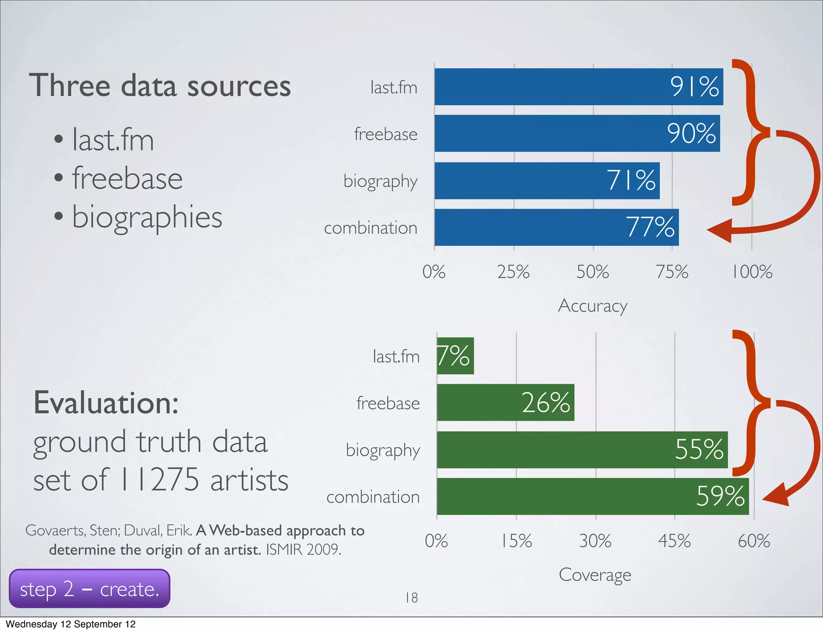
Task: Click the 'combination' label in Accuracy chart
Action: tap(371, 228)
